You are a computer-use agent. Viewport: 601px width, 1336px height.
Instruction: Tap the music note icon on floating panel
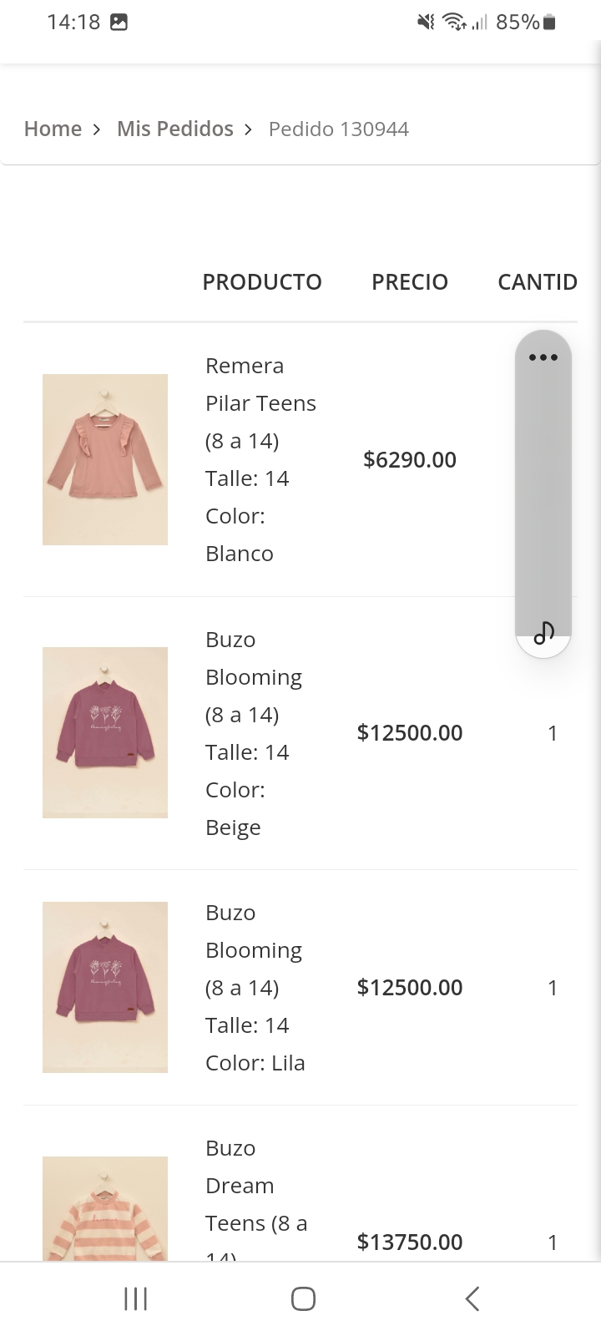pyautogui.click(x=543, y=634)
